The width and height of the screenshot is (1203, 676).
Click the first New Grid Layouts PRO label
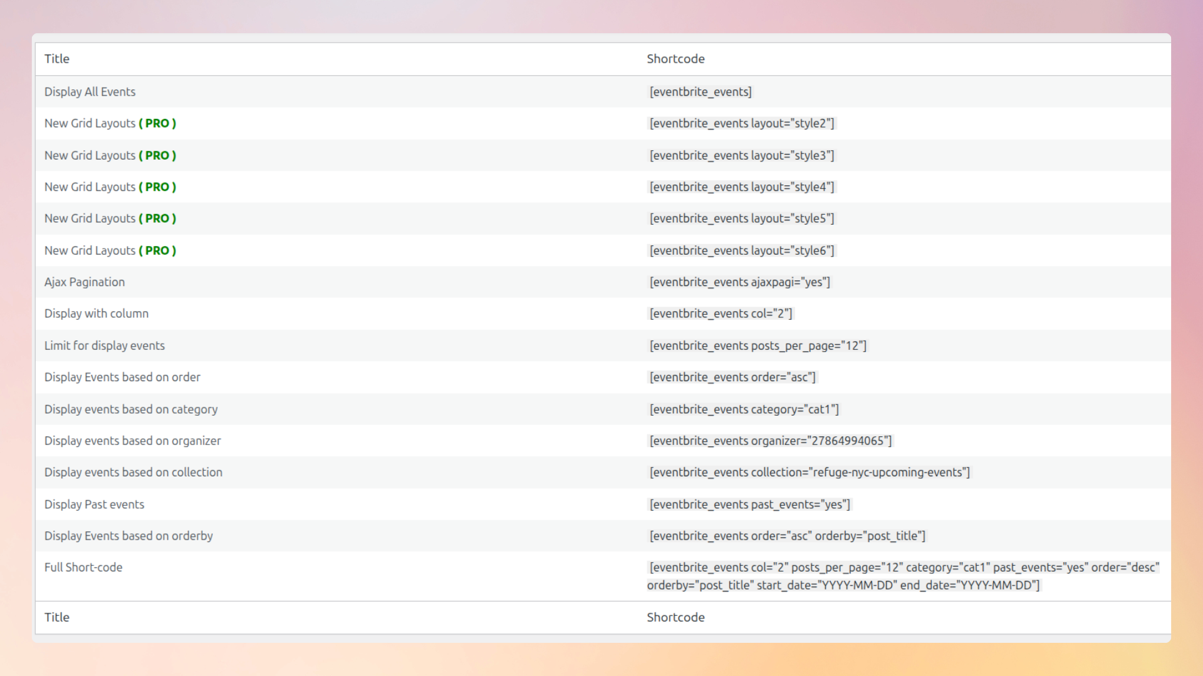(110, 123)
